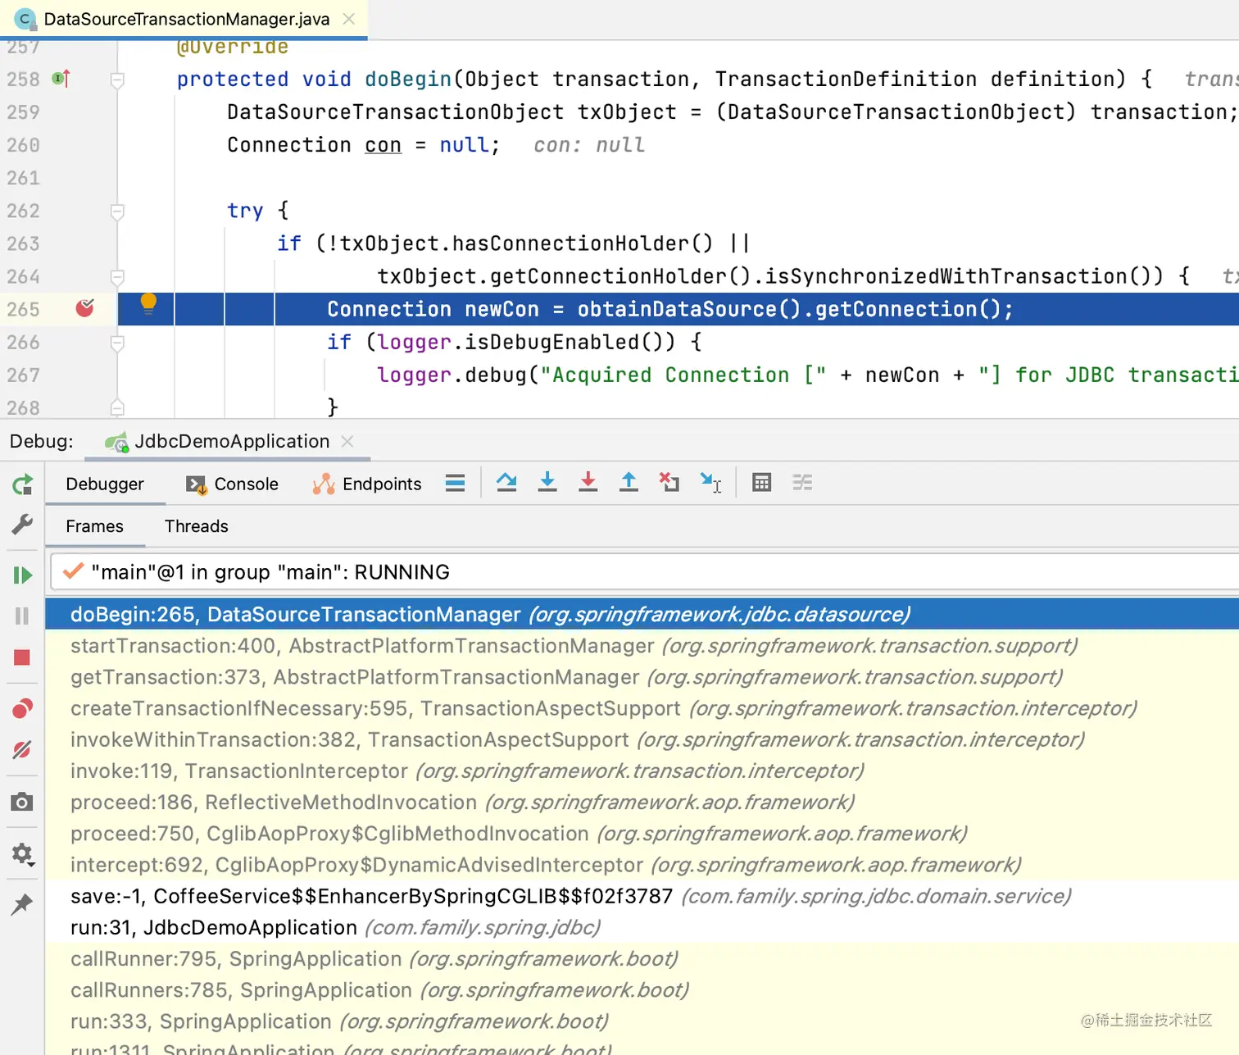
Task: View all breakpoints
Action: (22, 708)
